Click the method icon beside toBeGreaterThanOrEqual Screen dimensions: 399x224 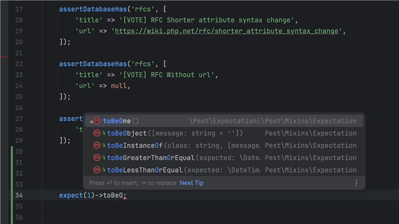97,157
